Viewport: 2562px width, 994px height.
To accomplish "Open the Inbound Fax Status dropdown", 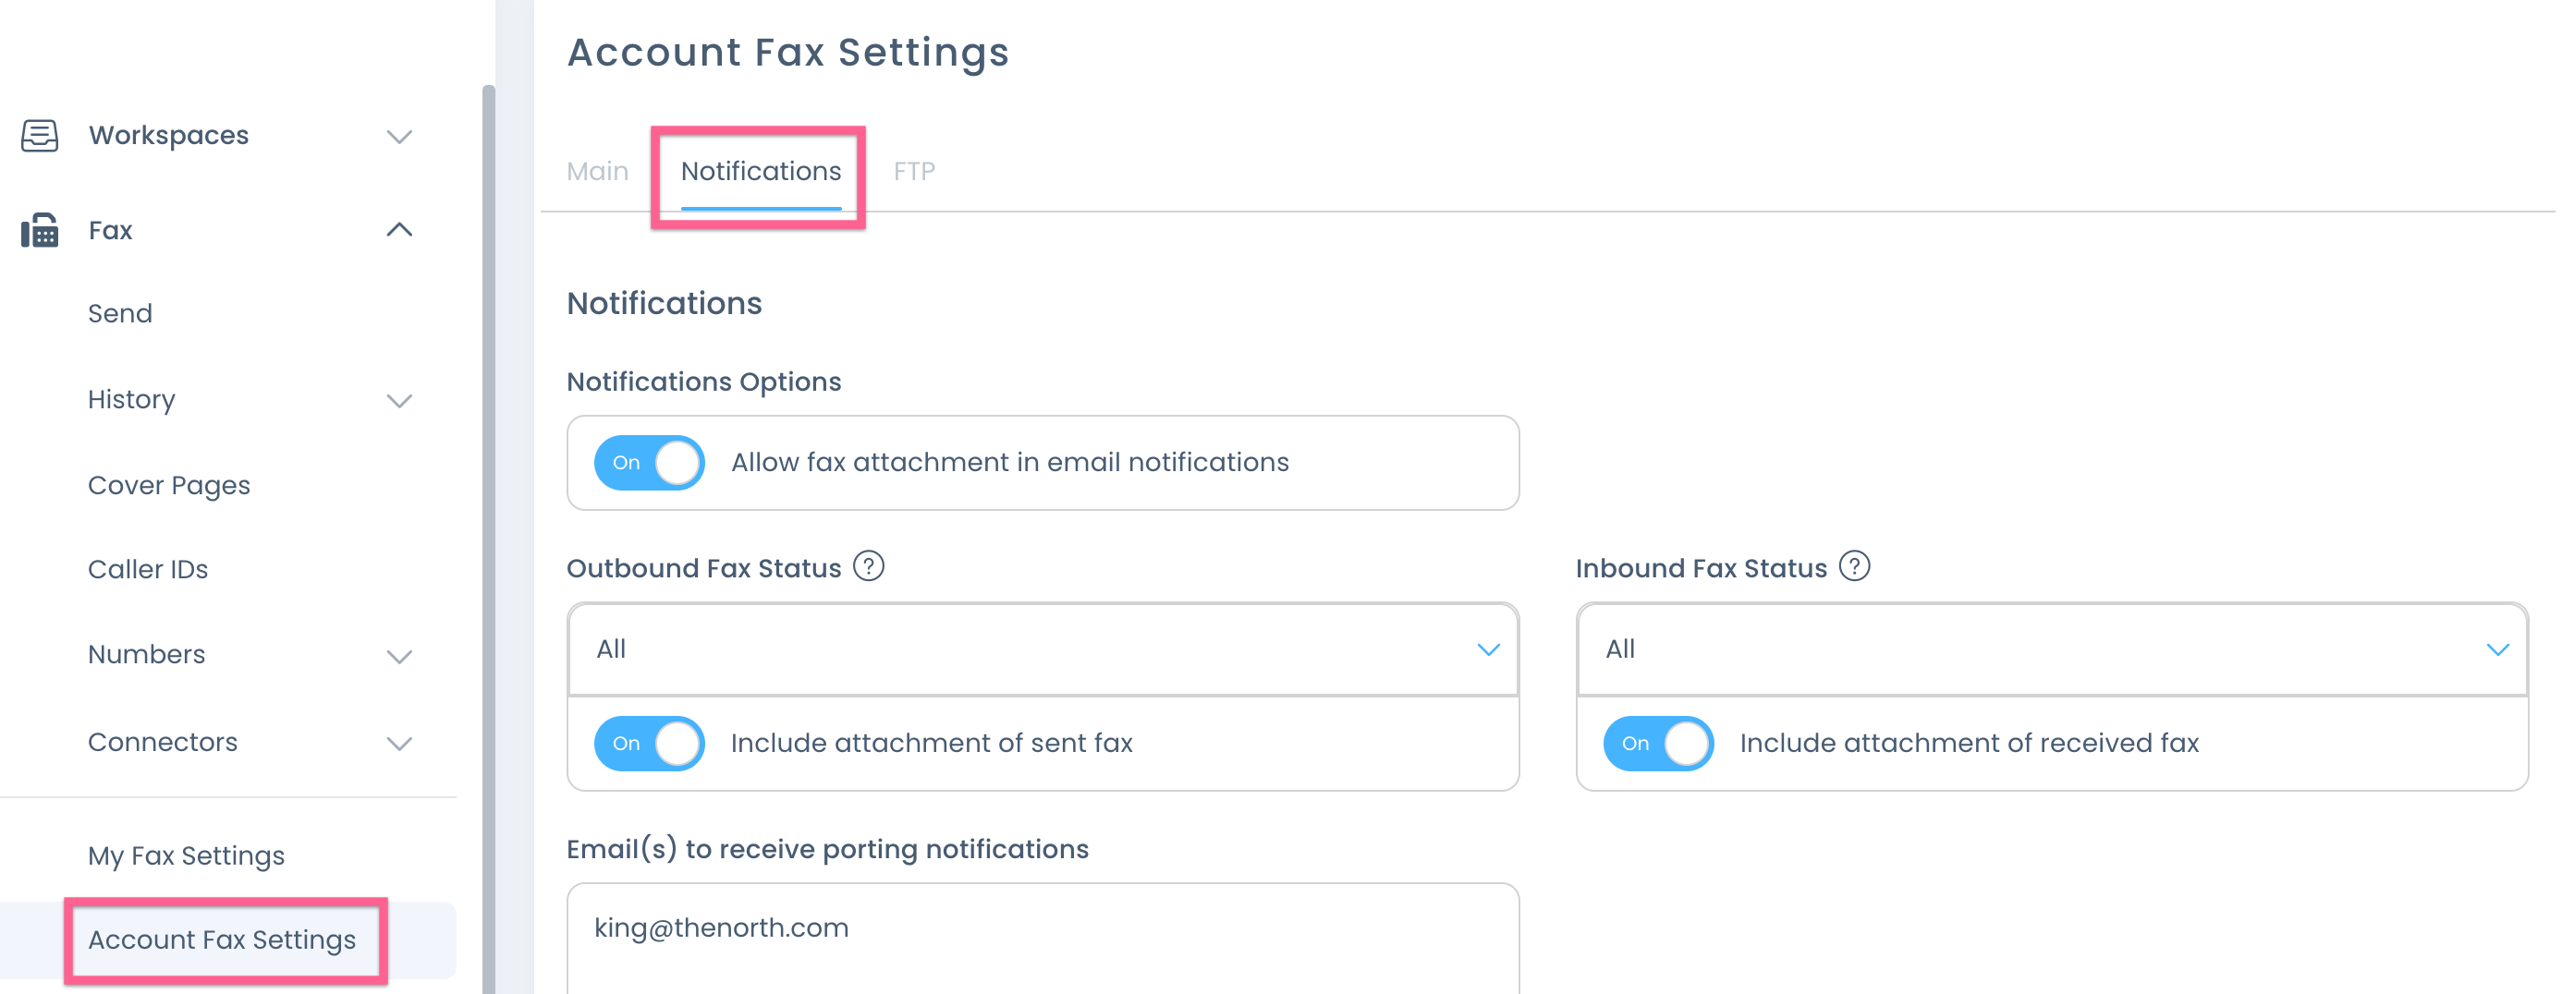I will click(x=2051, y=649).
